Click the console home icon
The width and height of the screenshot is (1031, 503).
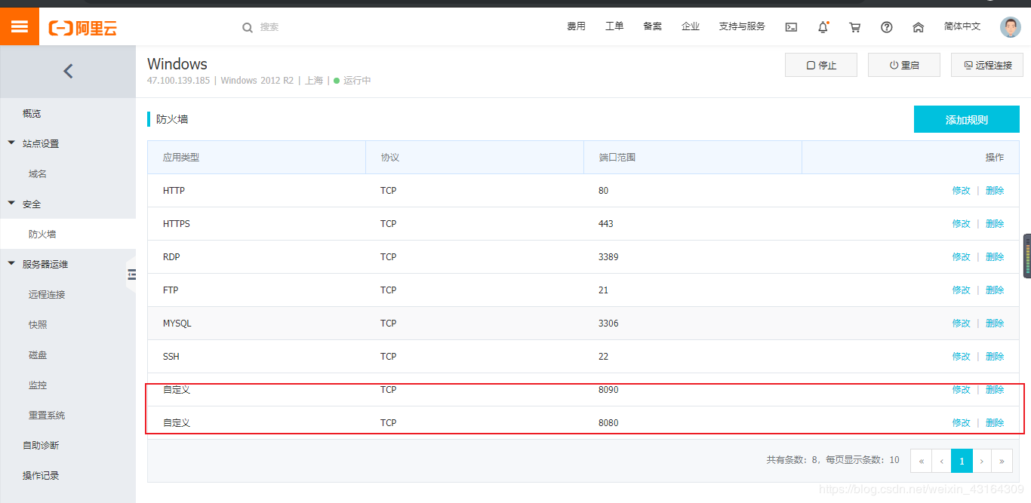coord(918,26)
